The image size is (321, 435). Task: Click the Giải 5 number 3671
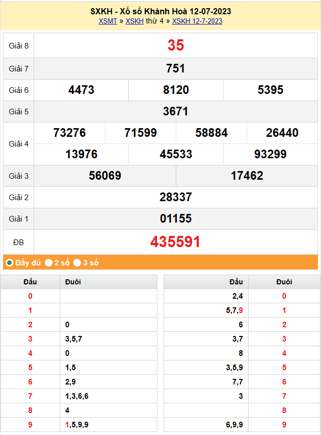coord(175,111)
